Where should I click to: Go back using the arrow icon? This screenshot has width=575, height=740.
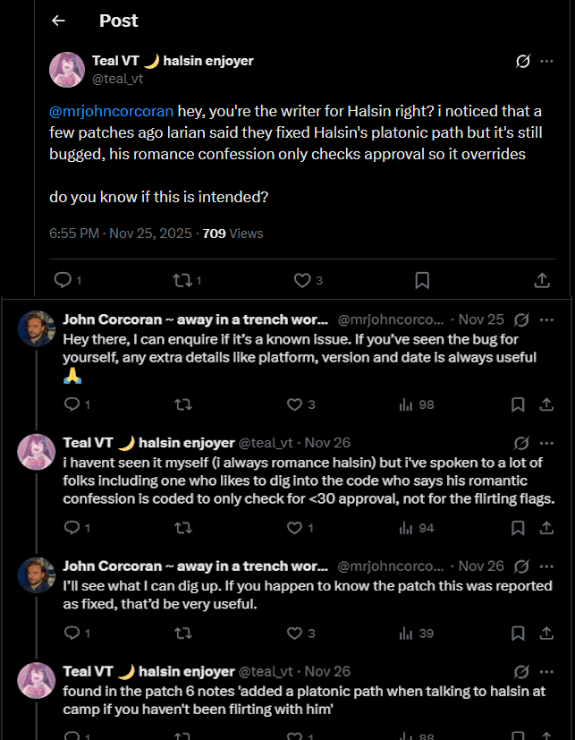[x=59, y=21]
